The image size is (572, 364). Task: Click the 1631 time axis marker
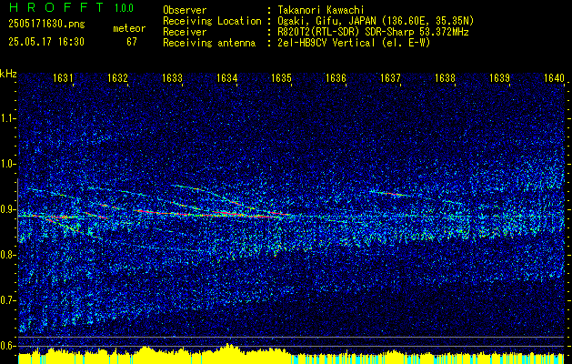tap(63, 77)
